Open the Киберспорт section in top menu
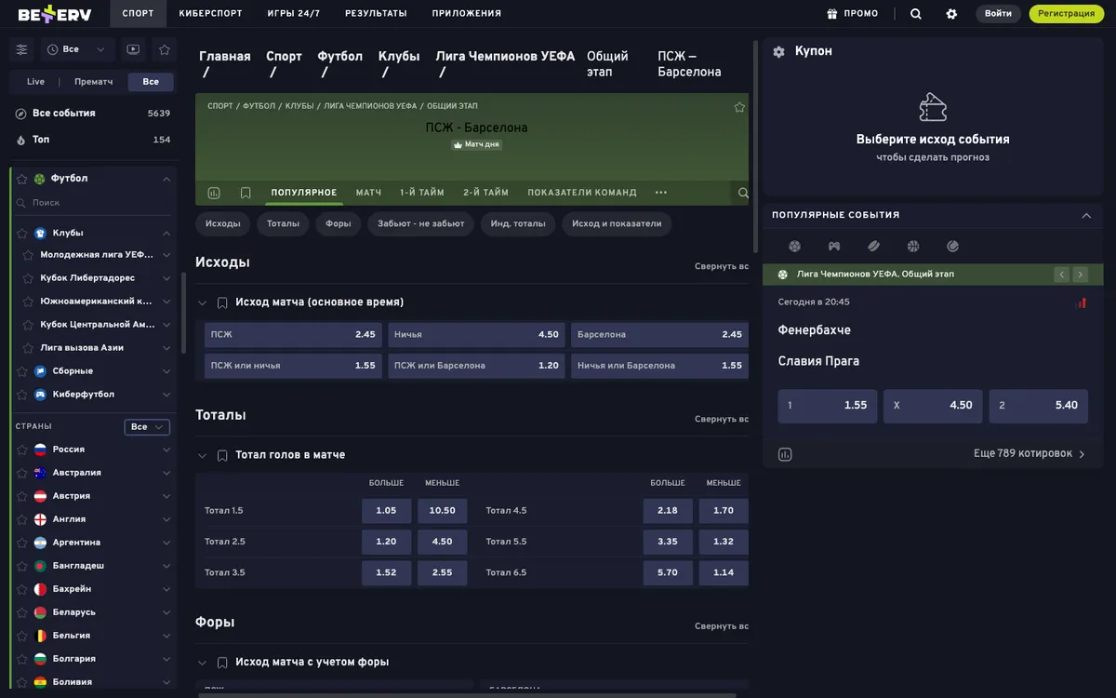Viewport: 1116px width, 698px height. 208,14
